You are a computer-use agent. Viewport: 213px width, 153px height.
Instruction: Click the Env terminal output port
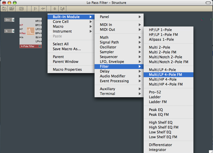click(13, 20)
